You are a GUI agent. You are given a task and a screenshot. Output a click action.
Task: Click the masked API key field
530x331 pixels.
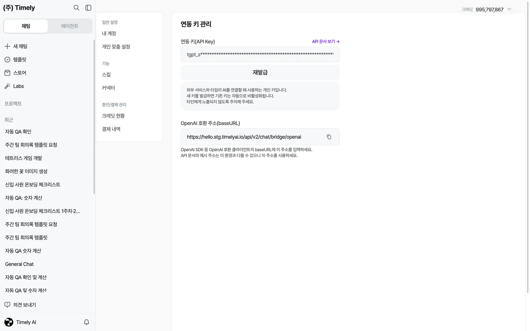[260, 54]
